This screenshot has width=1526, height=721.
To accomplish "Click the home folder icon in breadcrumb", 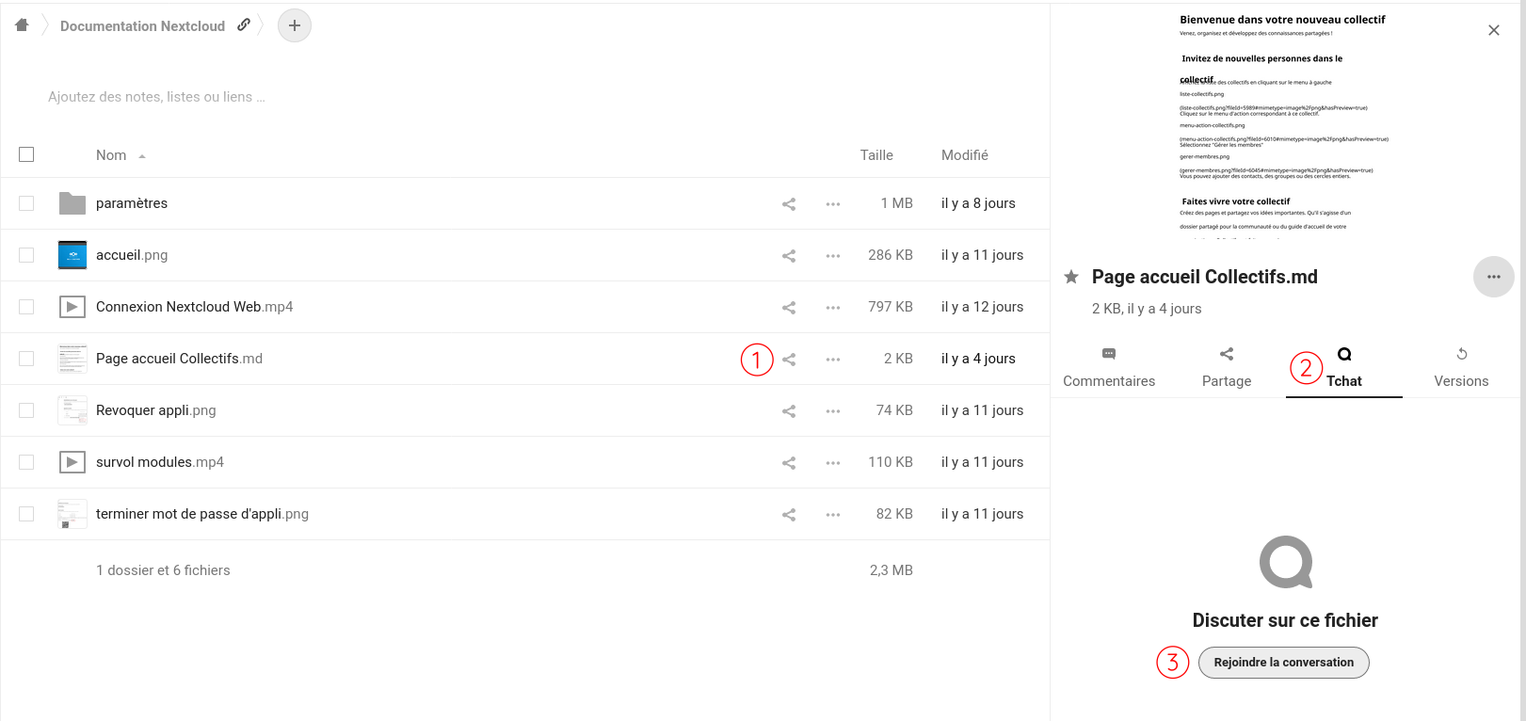I will [x=22, y=25].
